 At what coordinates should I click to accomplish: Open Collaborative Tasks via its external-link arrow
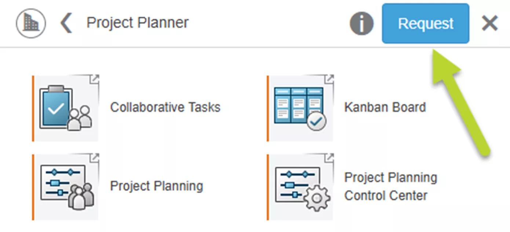(x=96, y=78)
